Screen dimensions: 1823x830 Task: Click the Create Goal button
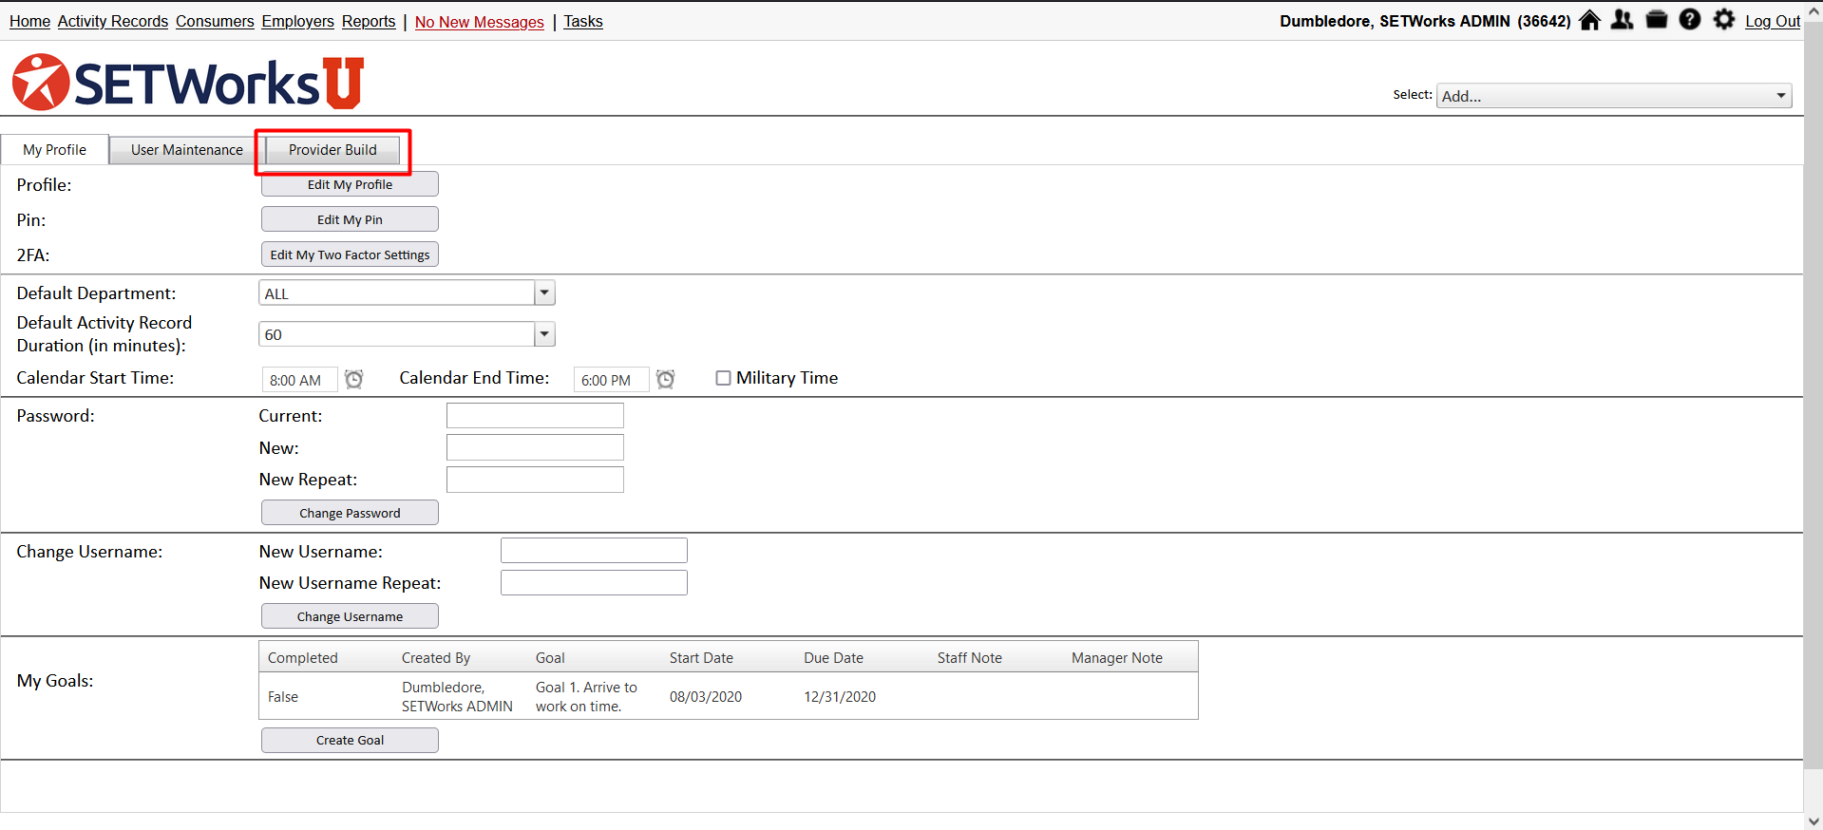tap(350, 740)
